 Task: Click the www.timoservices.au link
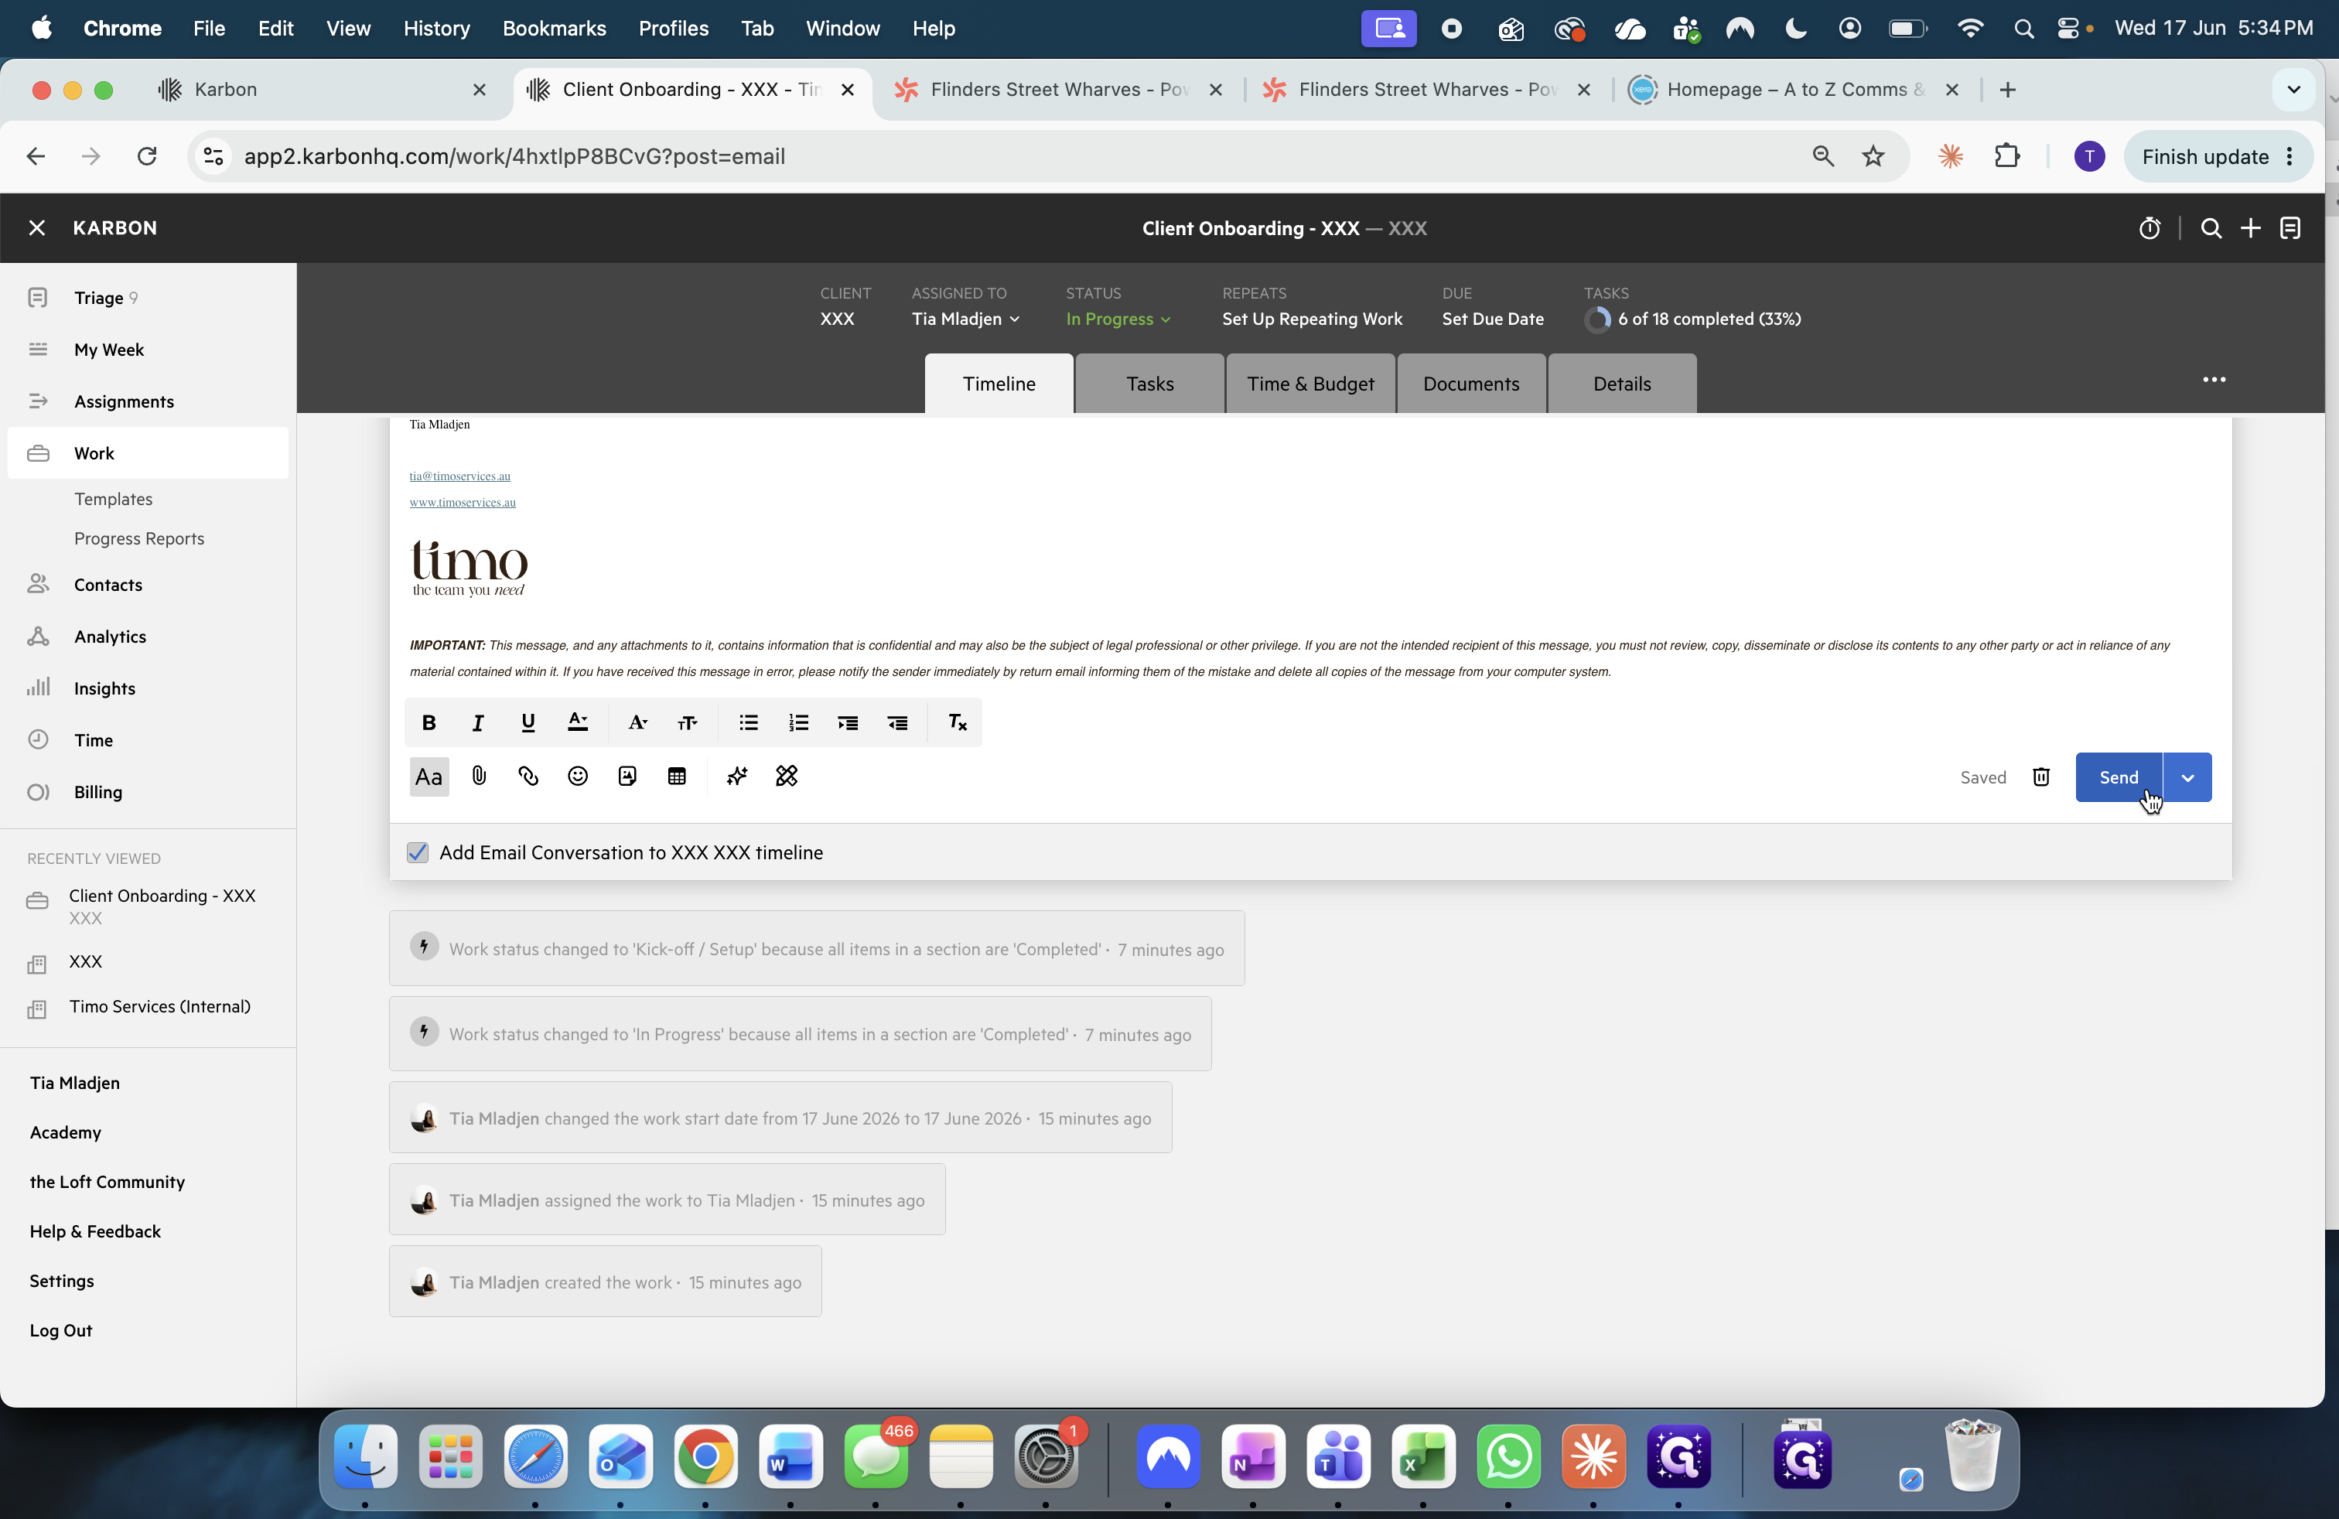462,502
